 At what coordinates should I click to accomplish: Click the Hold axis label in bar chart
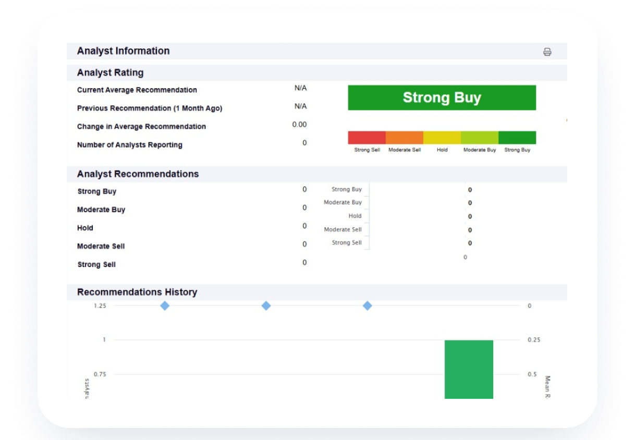(355, 216)
